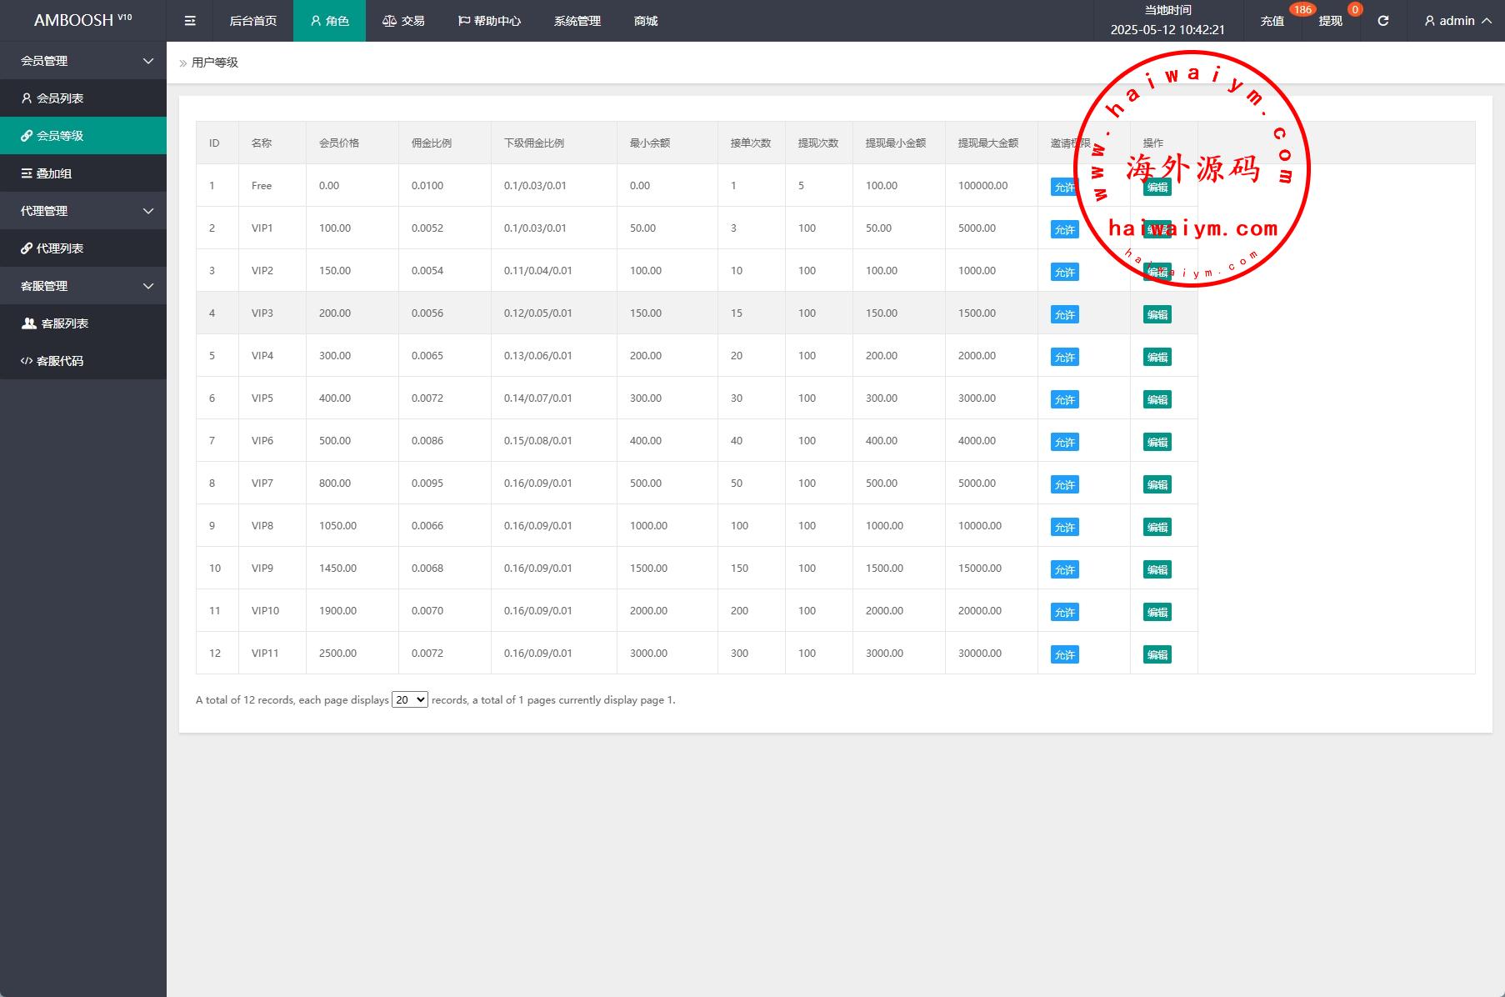Collapse the 会员管理 sidebar section

pos(83,61)
